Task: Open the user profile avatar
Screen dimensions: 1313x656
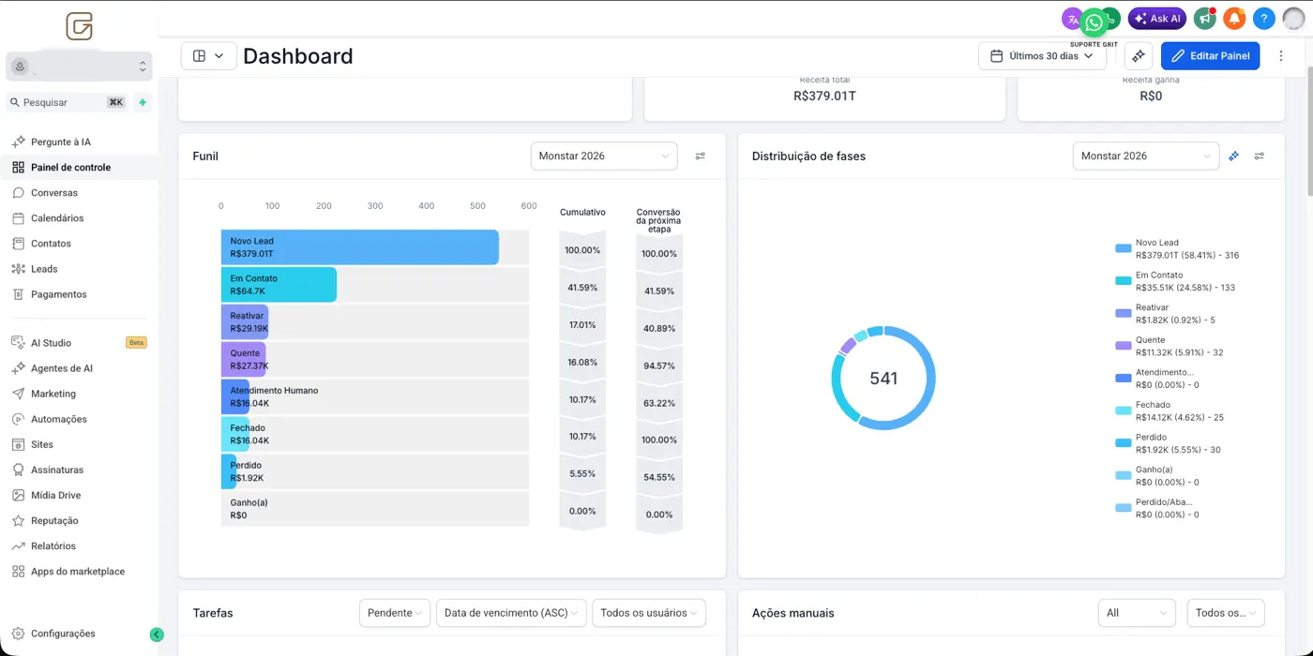Action: [1293, 19]
